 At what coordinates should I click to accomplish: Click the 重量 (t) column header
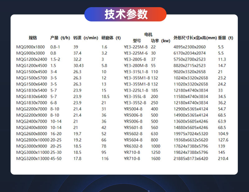pos(225,38)
